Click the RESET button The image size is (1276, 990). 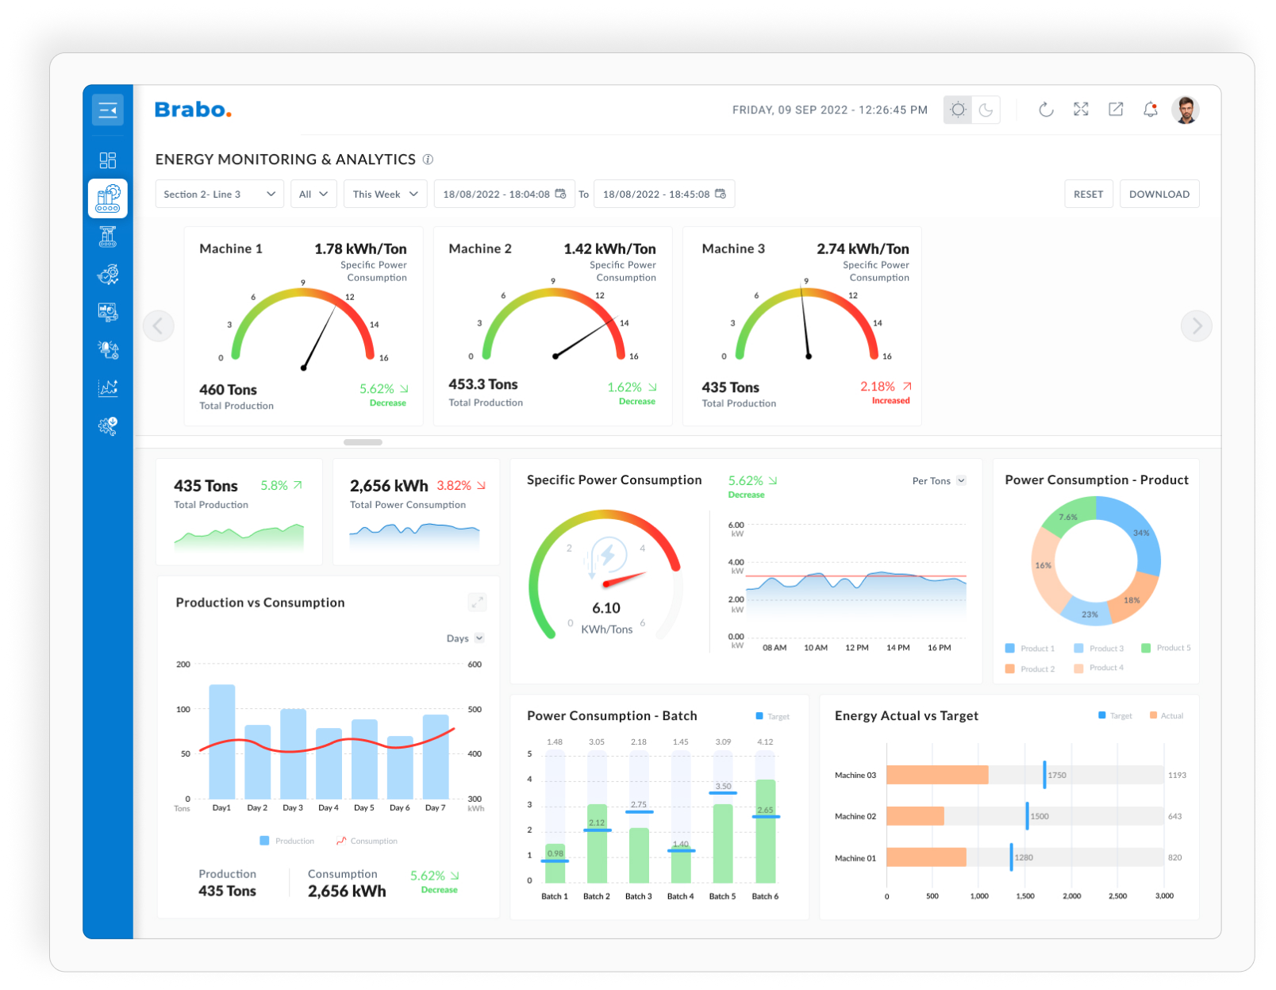coord(1088,195)
